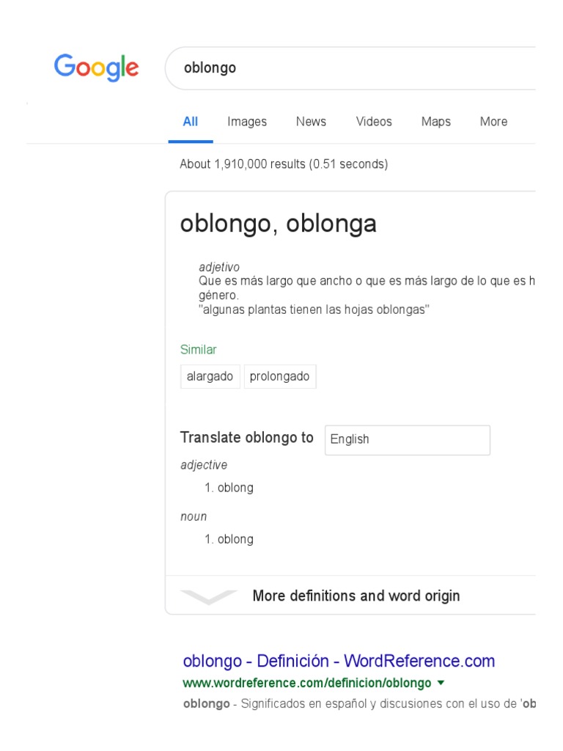Click oblong under the adjective translation

(235, 488)
